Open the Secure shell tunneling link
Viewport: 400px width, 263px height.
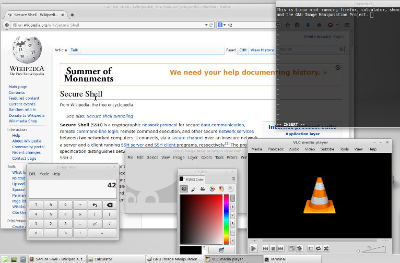point(110,116)
